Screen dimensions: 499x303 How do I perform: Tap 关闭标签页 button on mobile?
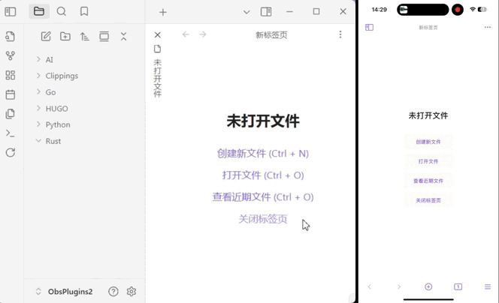click(x=428, y=200)
